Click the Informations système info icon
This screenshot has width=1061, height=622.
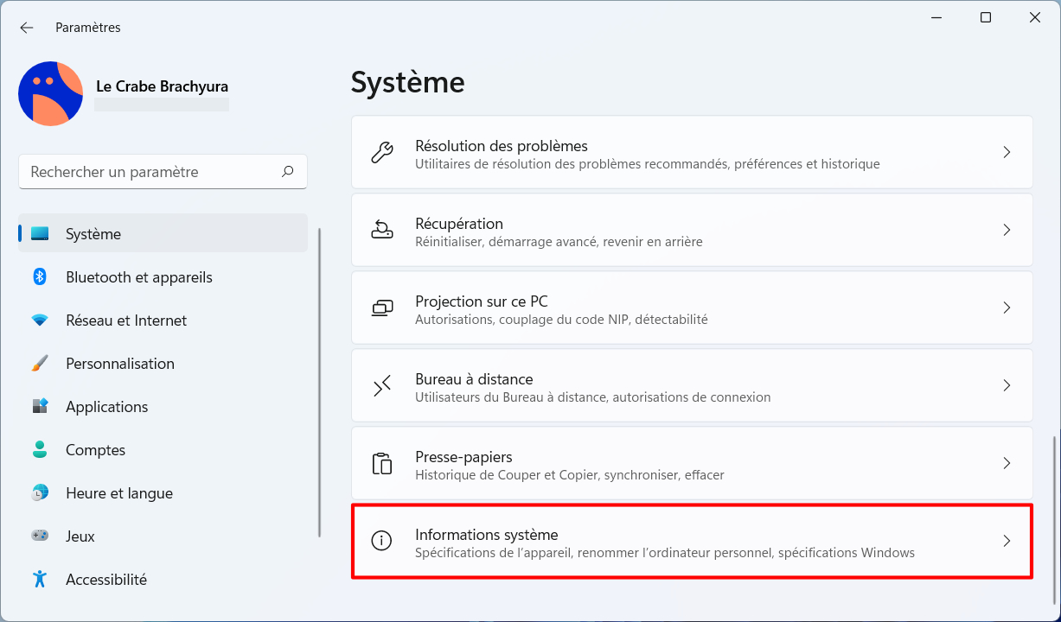(381, 541)
